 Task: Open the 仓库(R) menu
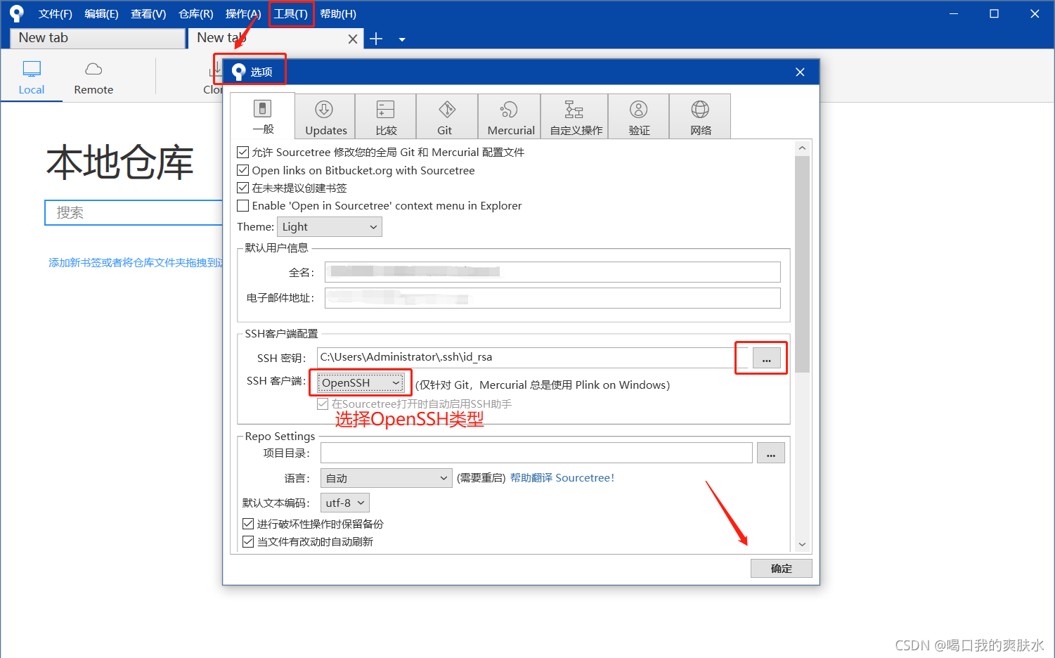tap(195, 14)
